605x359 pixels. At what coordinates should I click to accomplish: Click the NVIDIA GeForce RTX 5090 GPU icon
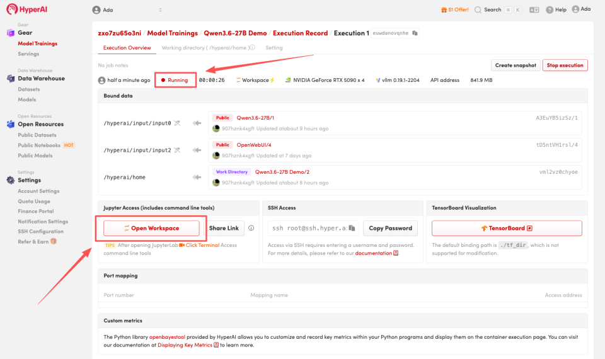(x=288, y=80)
